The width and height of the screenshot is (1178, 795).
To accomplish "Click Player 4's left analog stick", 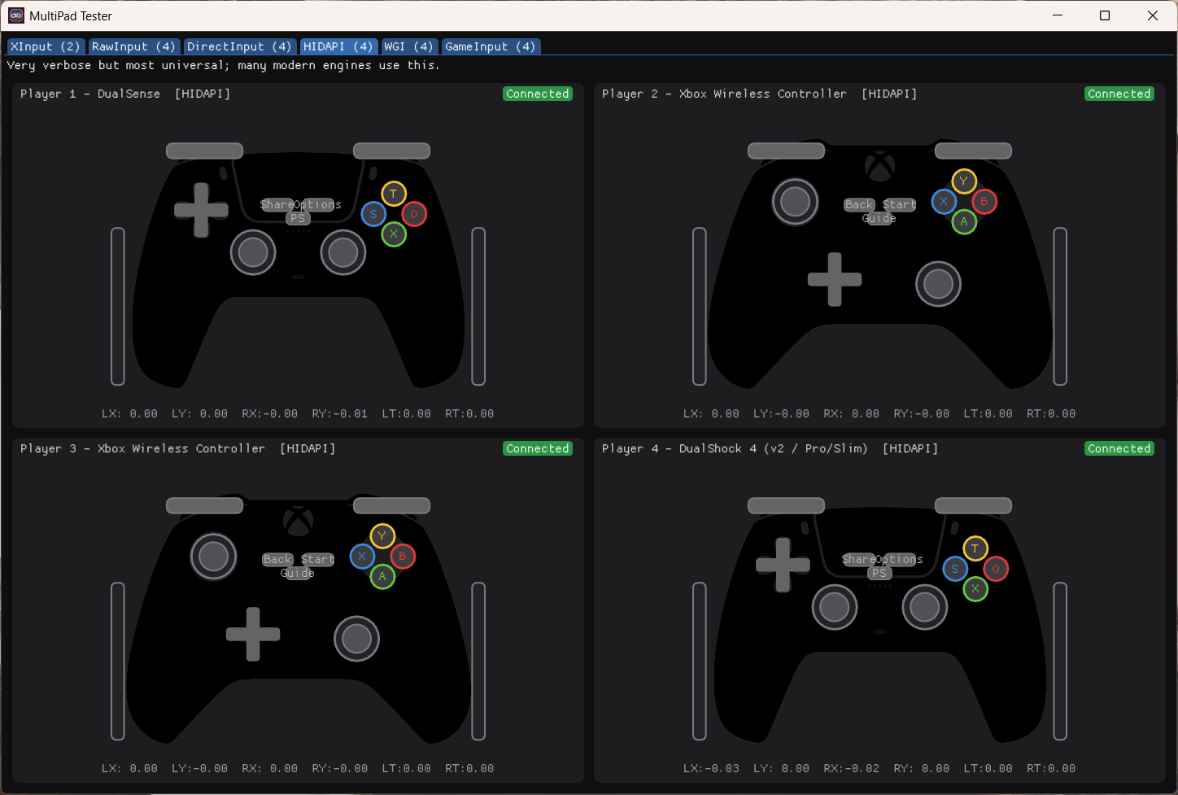I will [x=835, y=607].
